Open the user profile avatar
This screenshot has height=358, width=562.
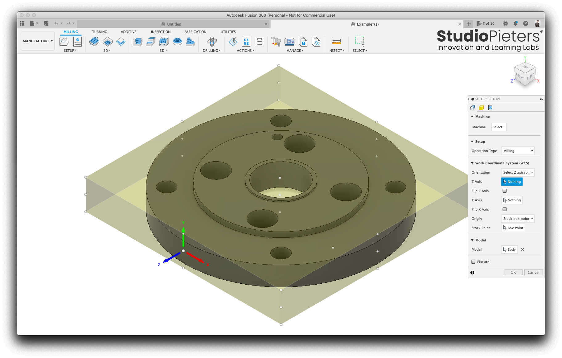pos(537,23)
